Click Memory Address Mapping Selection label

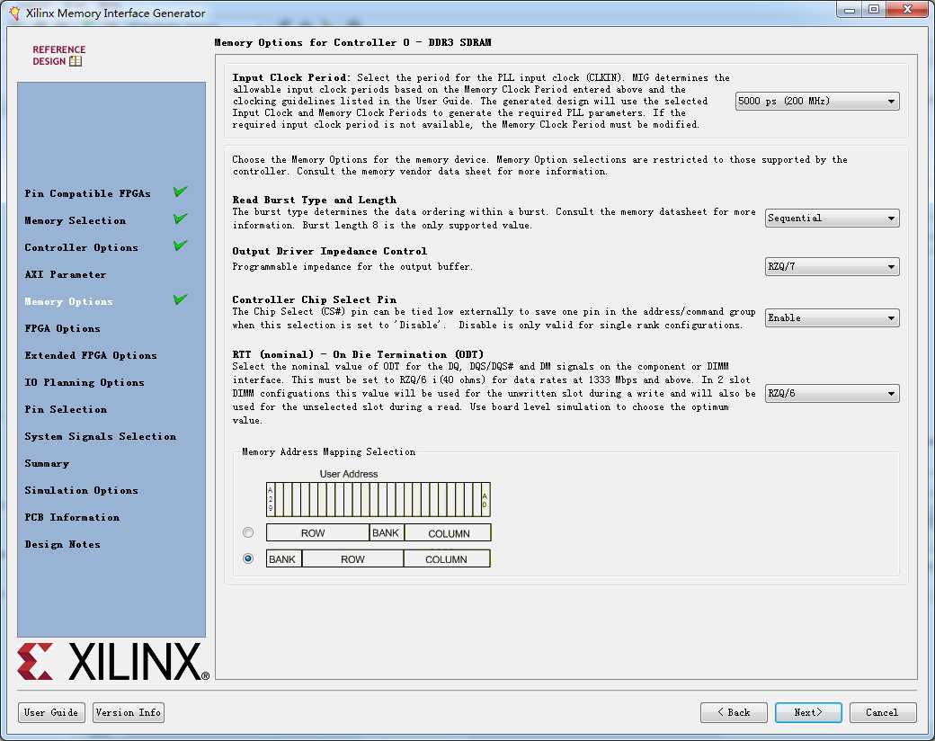tap(328, 451)
